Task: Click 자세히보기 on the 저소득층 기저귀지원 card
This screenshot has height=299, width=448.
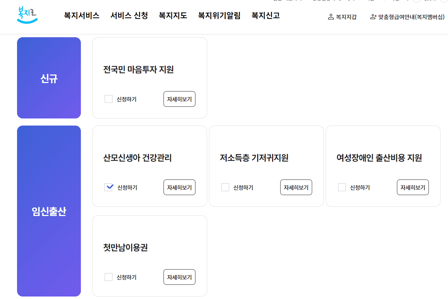Action: (x=296, y=187)
